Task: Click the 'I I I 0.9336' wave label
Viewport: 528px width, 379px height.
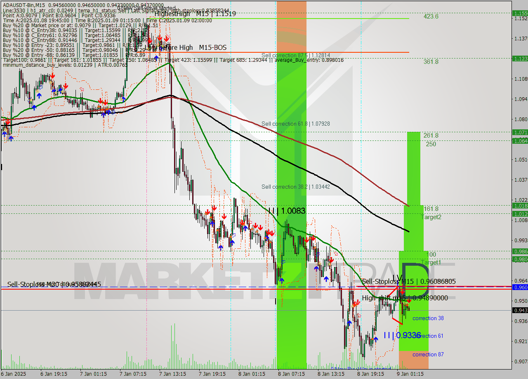Action: [402, 335]
